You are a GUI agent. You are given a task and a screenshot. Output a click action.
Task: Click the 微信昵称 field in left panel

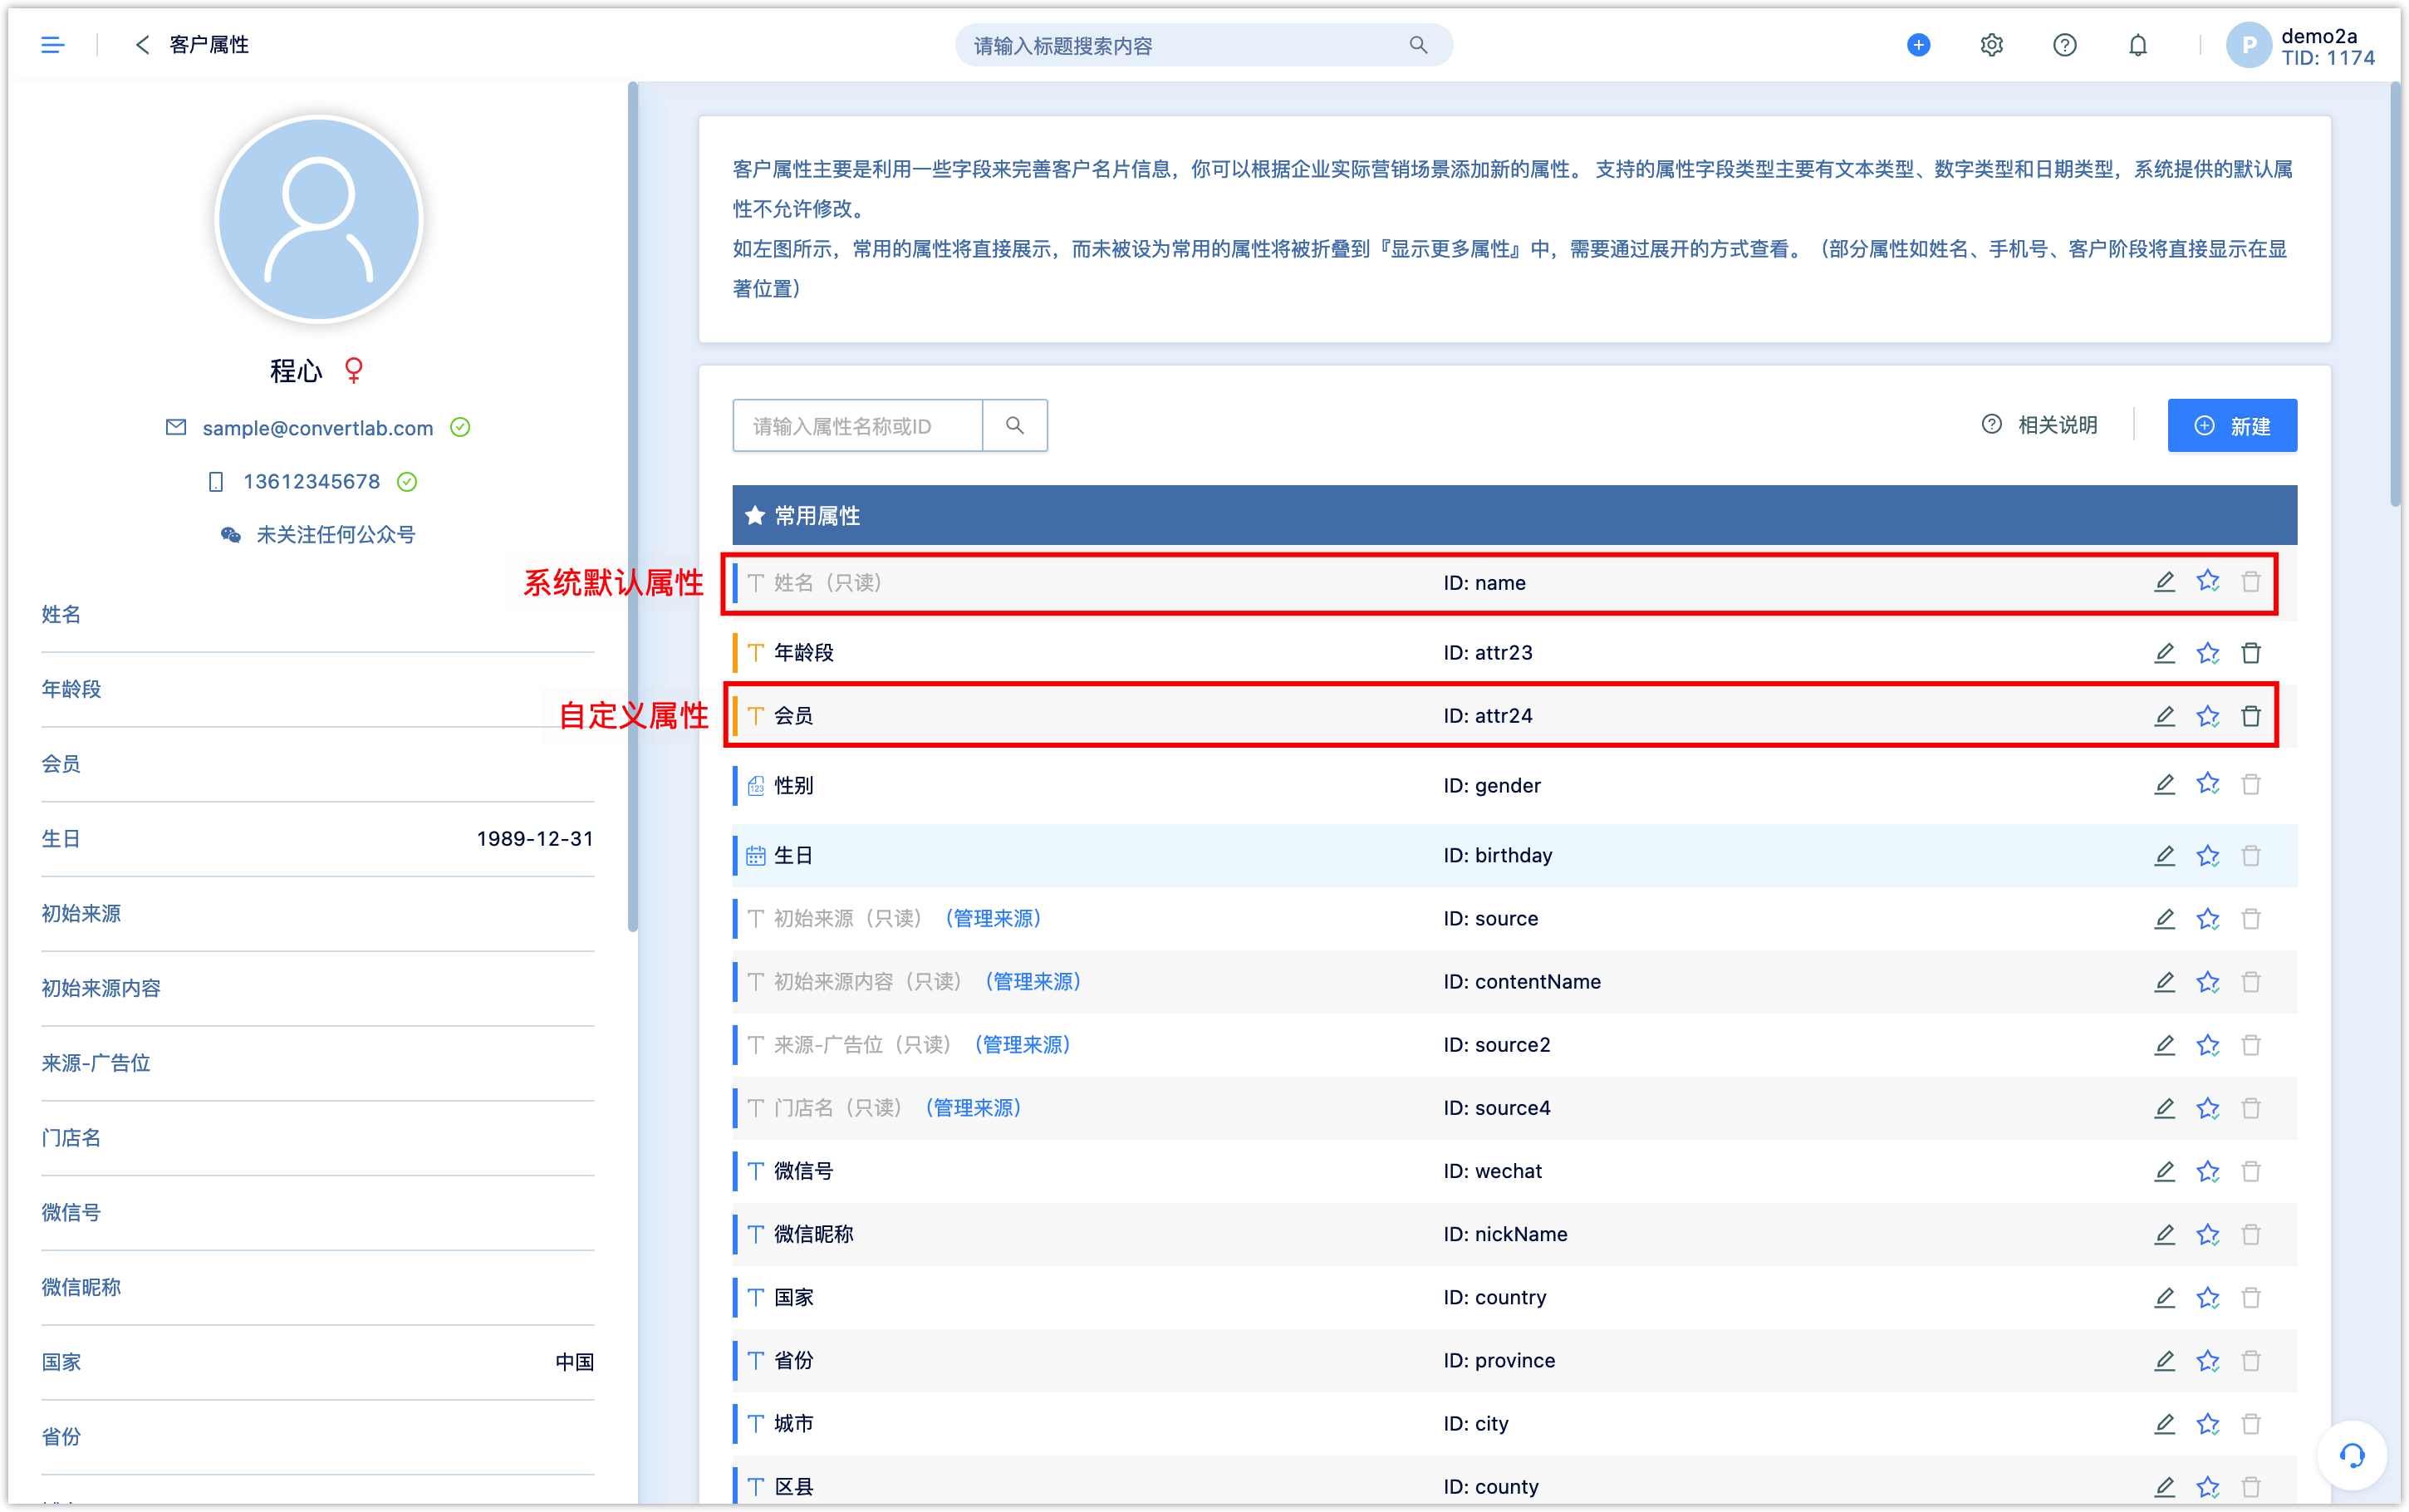click(318, 1288)
